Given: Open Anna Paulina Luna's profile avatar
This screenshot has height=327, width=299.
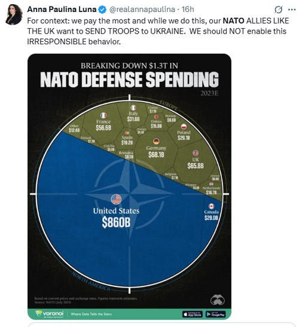Looking at the screenshot, I should 14,14.
